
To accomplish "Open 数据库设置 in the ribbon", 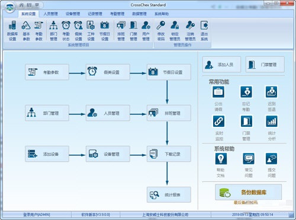I will (x=12, y=31).
